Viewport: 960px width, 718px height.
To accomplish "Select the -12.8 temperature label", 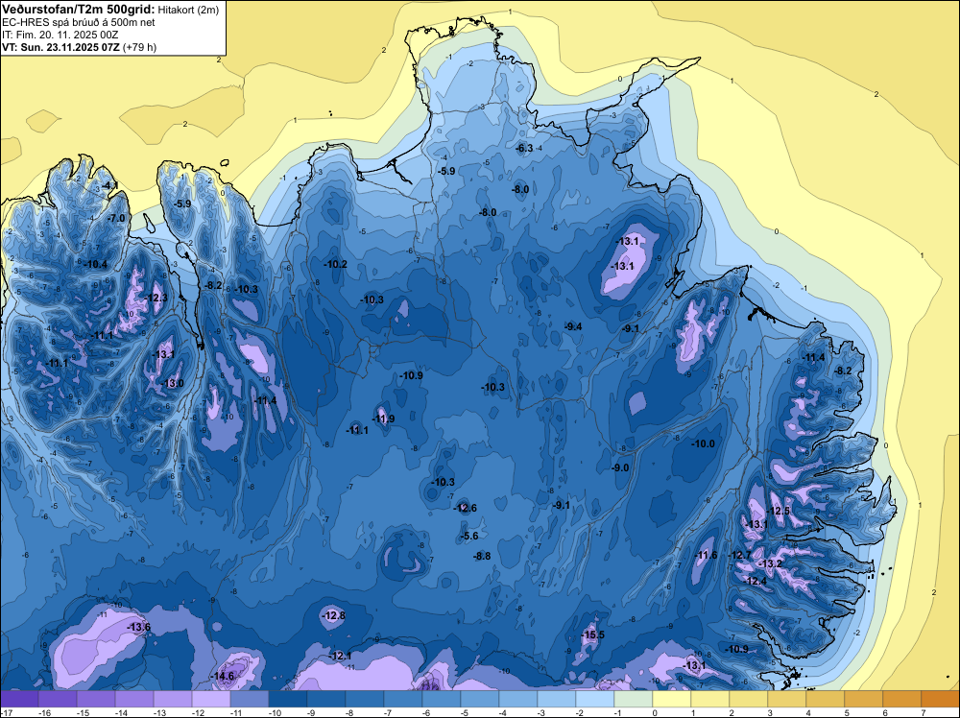I will click(334, 615).
